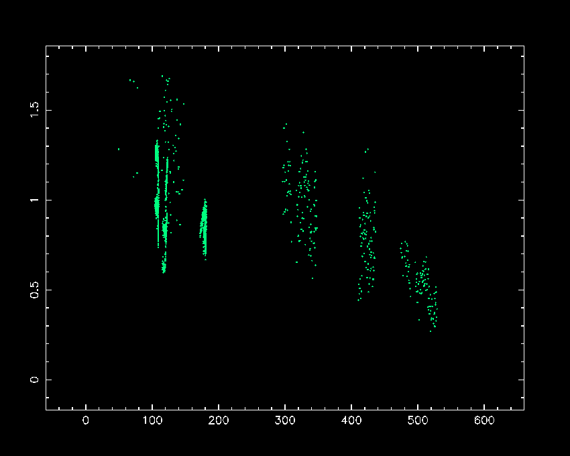Click the y-axis label "1.5"
The width and height of the screenshot is (570, 456).
pyautogui.click(x=34, y=110)
